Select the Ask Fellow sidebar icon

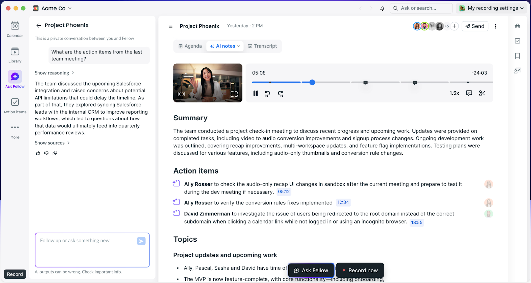pyautogui.click(x=15, y=79)
